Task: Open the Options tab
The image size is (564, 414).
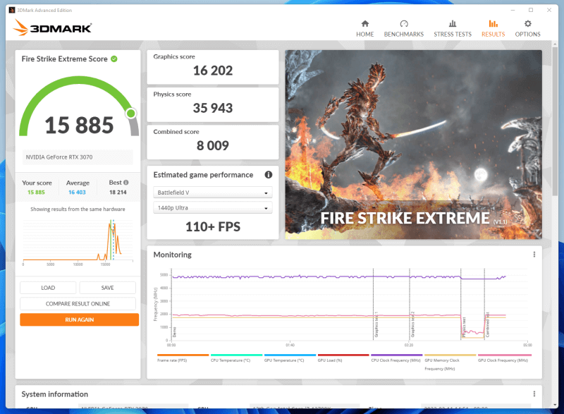Action: [x=527, y=29]
